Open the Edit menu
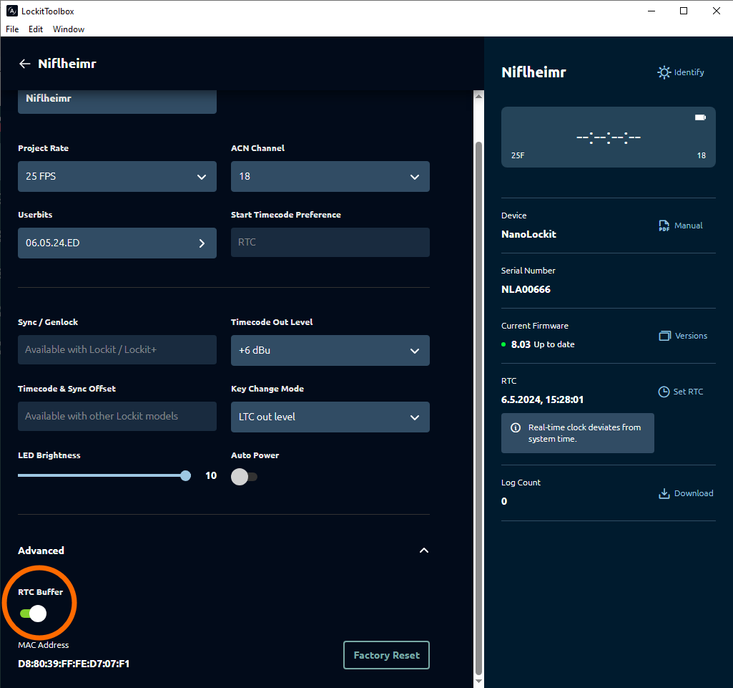The image size is (733, 688). coord(36,29)
